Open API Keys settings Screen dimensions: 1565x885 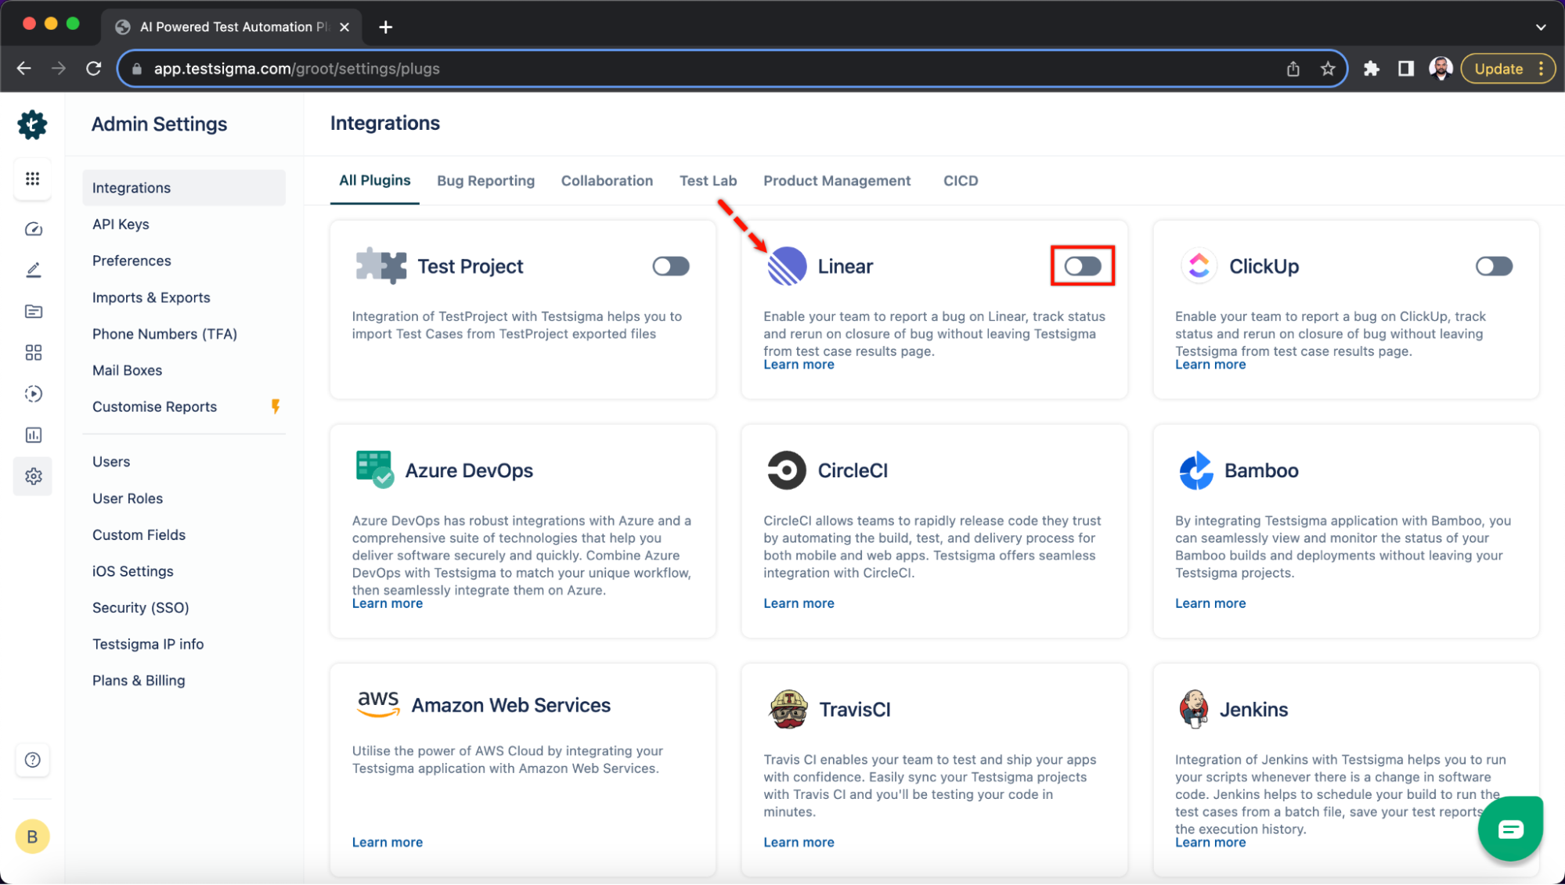point(121,225)
